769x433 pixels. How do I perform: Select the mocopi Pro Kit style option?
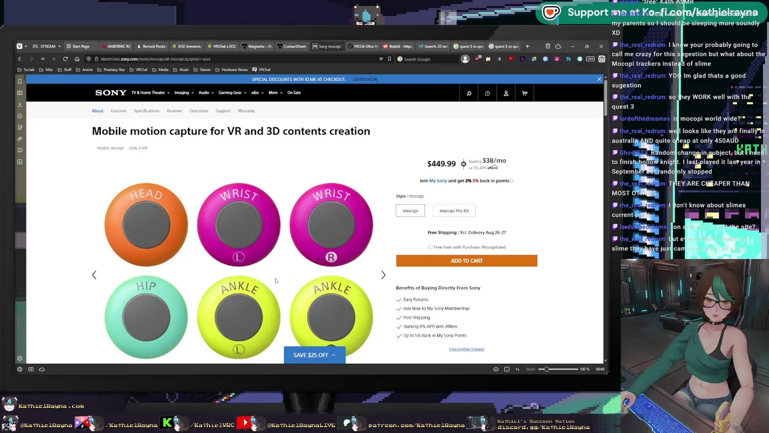[454, 210]
